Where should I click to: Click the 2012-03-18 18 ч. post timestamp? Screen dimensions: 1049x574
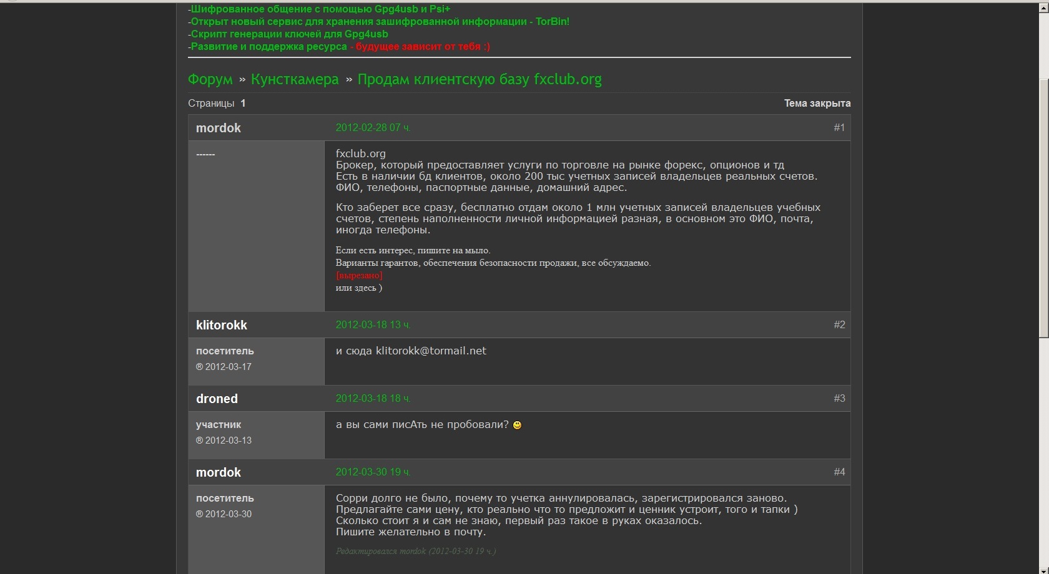(373, 399)
